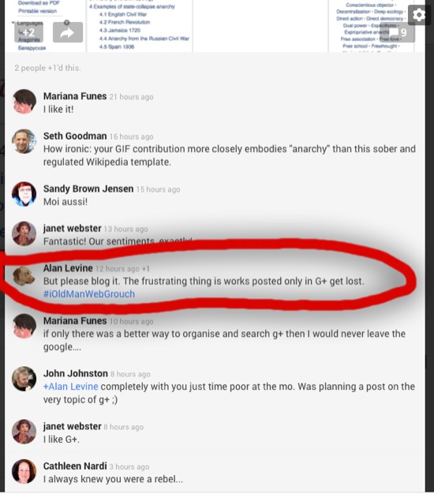Click the Languages settings cog icon
Viewport: 434px width, 501px height.
(x=66, y=22)
